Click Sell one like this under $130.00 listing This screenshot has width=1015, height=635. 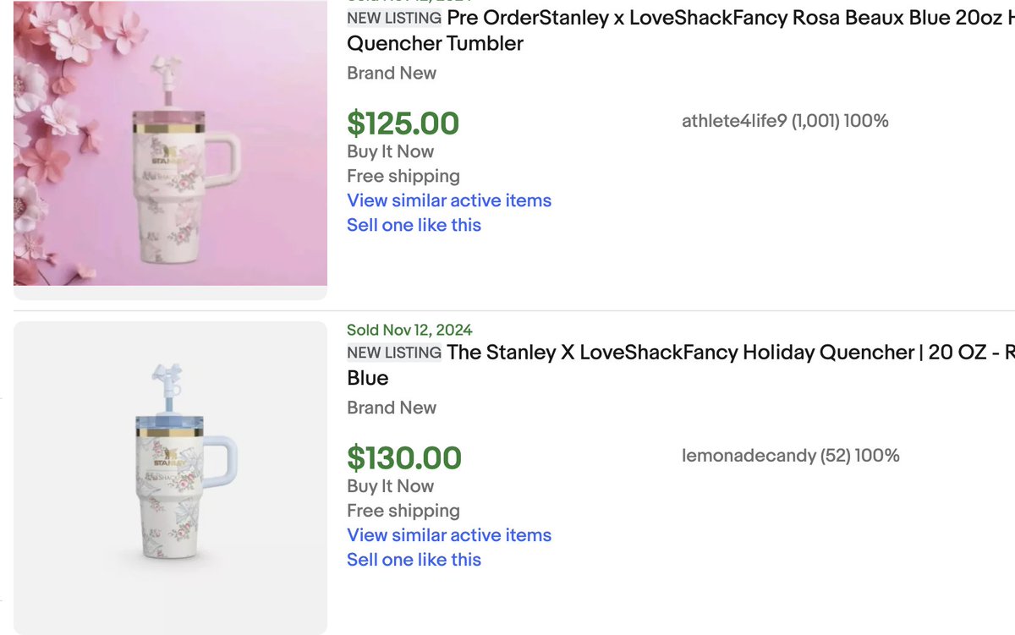(414, 560)
